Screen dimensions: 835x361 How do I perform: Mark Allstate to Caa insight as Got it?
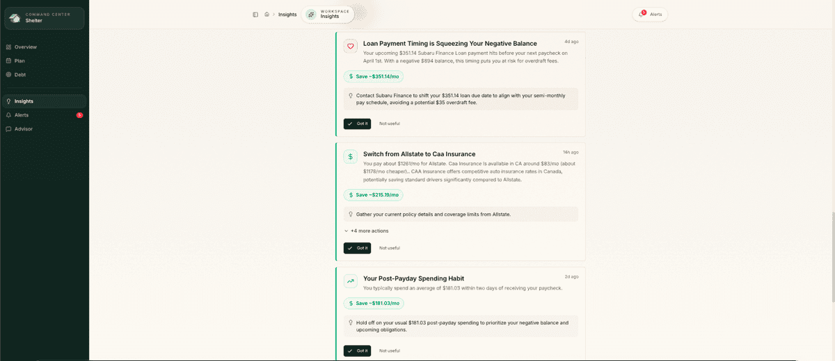[357, 248]
